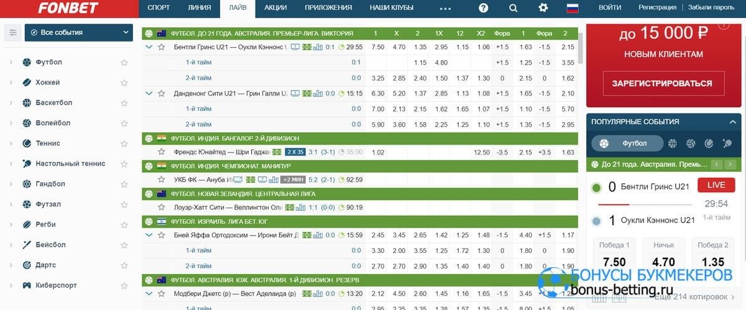
Task: Open the ПРИЛОЖЕНИЯ tab
Action: [x=328, y=8]
